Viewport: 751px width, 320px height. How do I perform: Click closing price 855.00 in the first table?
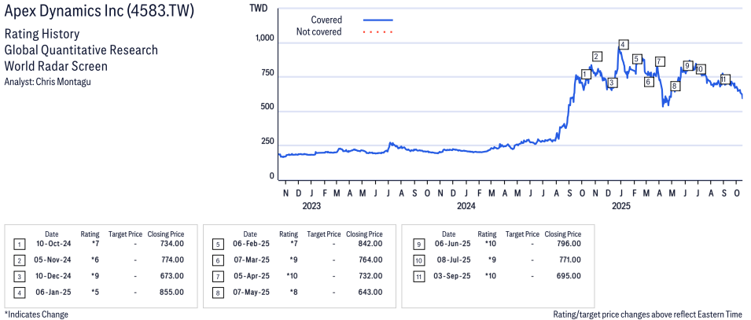point(170,292)
